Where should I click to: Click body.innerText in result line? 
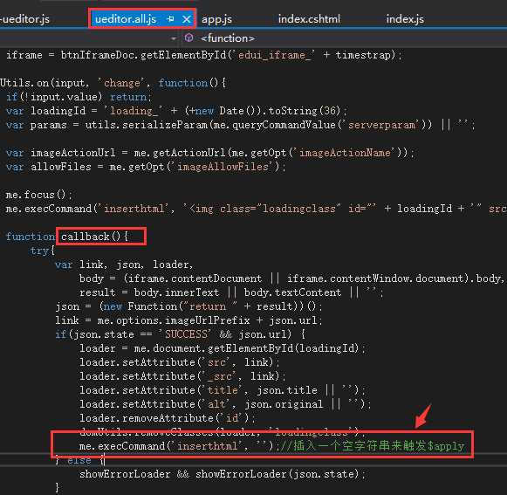click(x=176, y=292)
